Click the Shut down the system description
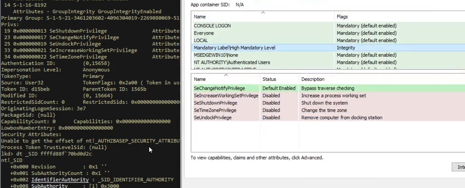The width and height of the screenshot is (465, 188). click(x=324, y=103)
